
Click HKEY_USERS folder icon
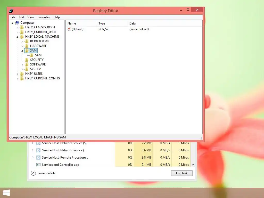22,73
